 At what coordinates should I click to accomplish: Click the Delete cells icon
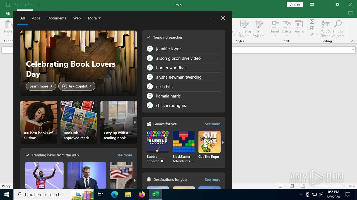click(x=287, y=25)
